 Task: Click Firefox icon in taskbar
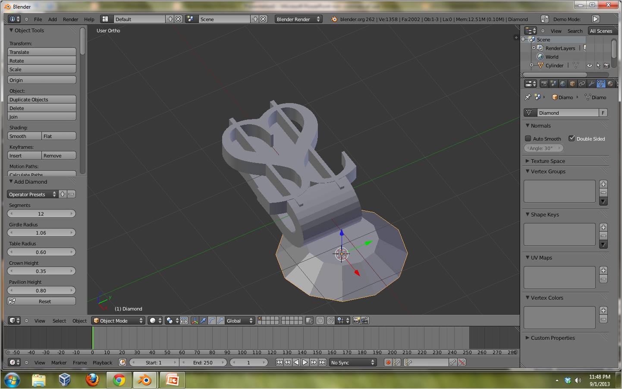92,380
